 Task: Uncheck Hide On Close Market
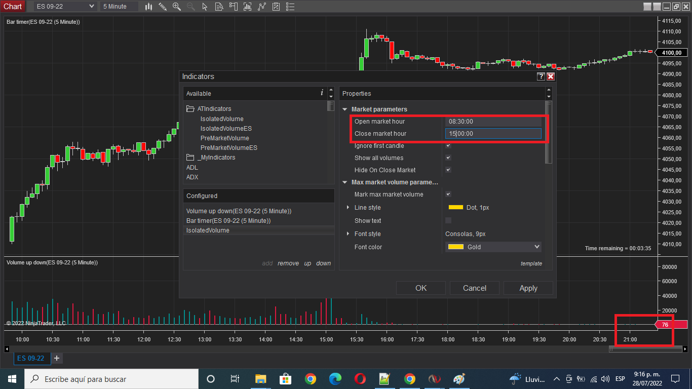tap(448, 170)
